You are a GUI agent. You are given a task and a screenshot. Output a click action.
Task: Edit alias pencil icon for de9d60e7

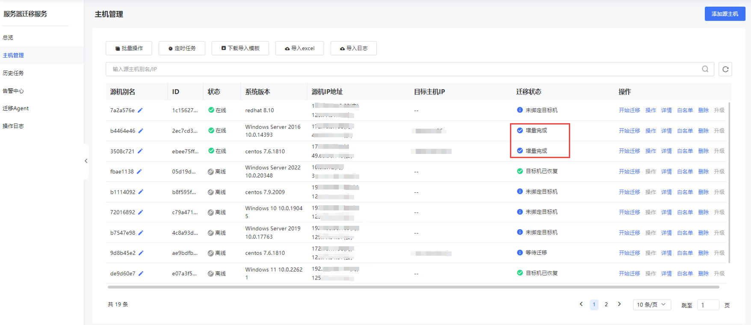[x=141, y=274]
